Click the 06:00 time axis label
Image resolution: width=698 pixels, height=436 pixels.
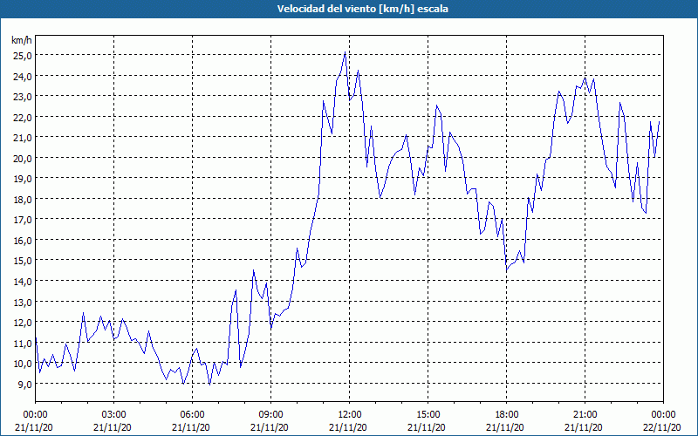click(x=192, y=415)
